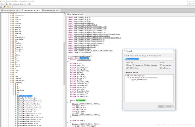
Task: Click the card package icon
Action: coord(13,18)
